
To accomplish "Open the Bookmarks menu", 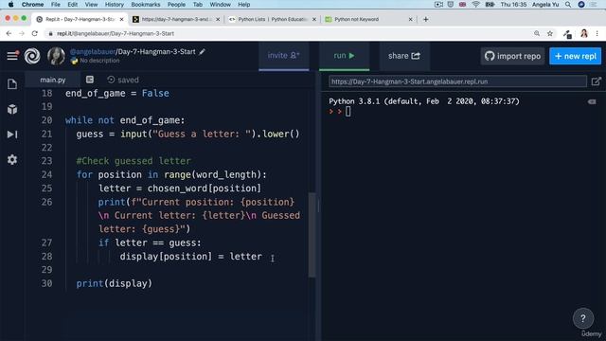I will 146,4.
